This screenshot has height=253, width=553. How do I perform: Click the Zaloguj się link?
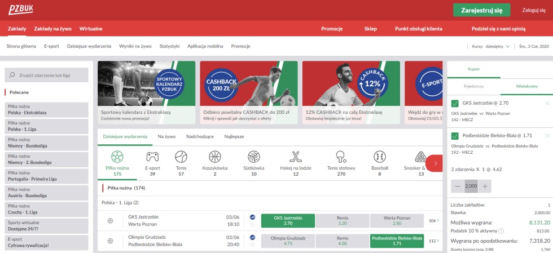click(x=534, y=10)
